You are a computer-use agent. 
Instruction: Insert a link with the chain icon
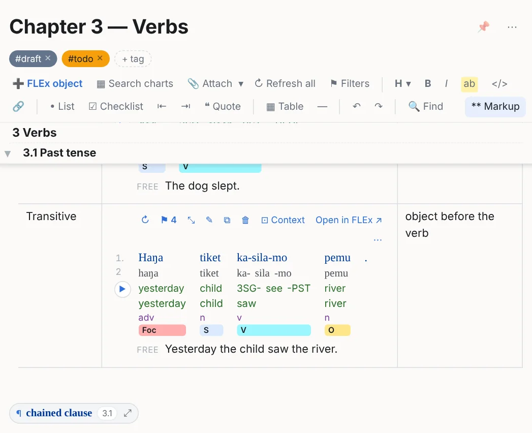pyautogui.click(x=18, y=107)
